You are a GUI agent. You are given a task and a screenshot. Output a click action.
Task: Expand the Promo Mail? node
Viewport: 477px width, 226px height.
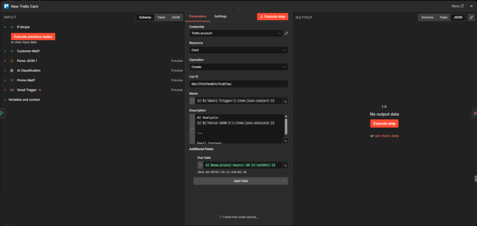[5, 80]
